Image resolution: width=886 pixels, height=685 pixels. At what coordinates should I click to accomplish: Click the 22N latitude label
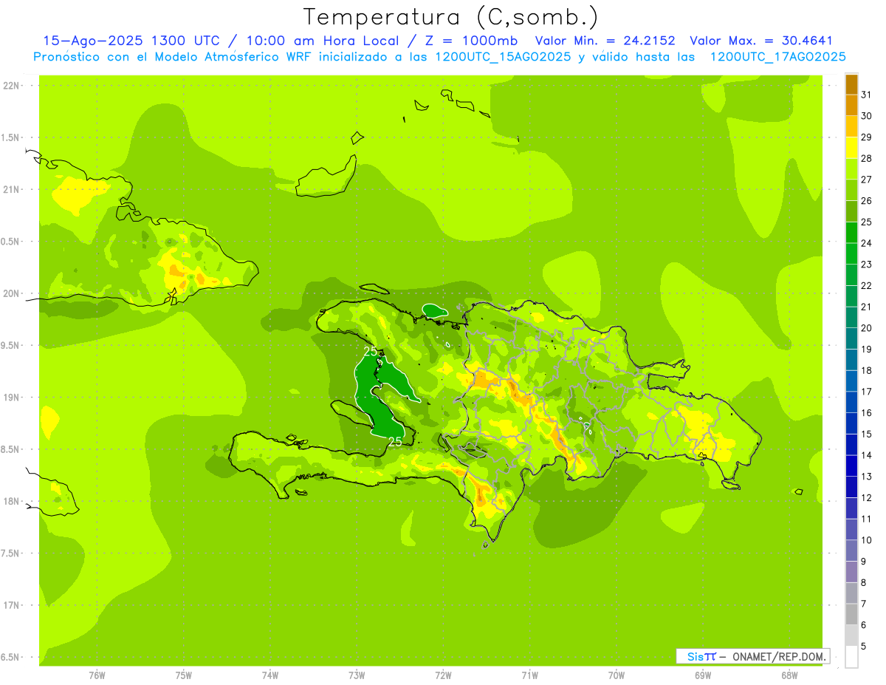pyautogui.click(x=10, y=86)
